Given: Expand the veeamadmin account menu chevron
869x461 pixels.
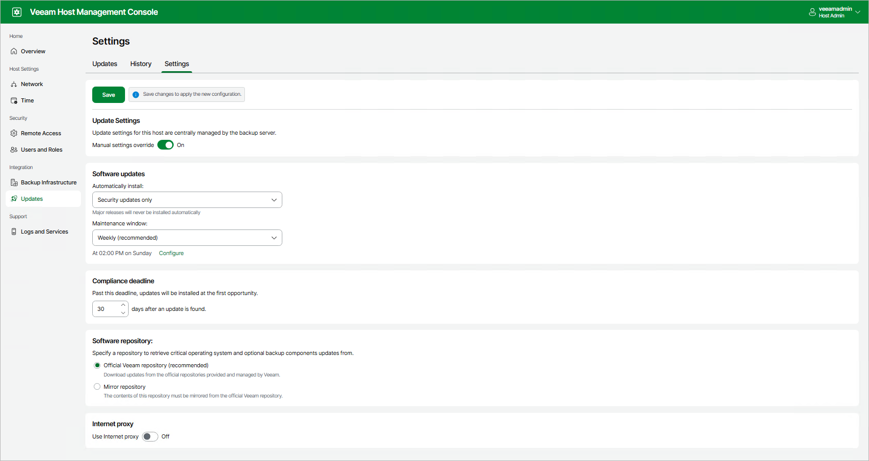Looking at the screenshot, I should click(858, 12).
